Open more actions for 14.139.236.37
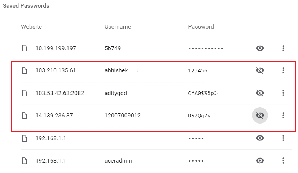Image resolution: width=298 pixels, height=173 pixels. pos(284,116)
